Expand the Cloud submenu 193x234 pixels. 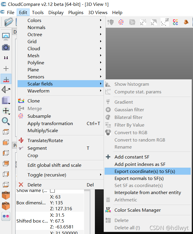(60, 48)
